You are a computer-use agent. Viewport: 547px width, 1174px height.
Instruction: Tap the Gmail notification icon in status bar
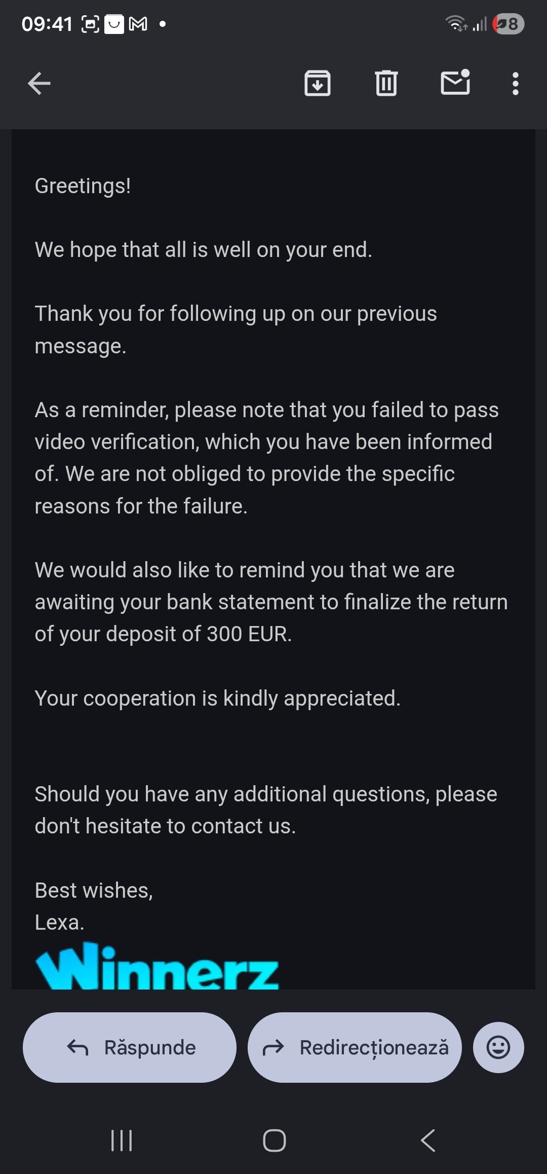point(138,24)
